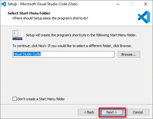Click the empty gray area below the folder field

(76, 77)
